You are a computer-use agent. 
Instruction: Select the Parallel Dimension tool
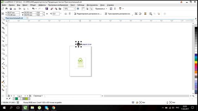pyautogui.click(x=3, y=64)
